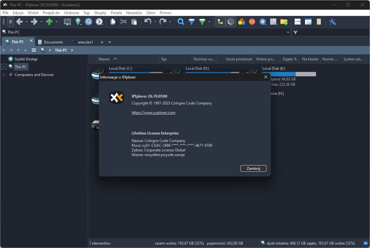Click the hamburger menu toolbar button

coord(11,22)
